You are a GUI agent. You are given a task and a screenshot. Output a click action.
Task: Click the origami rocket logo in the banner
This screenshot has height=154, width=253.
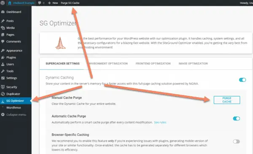point(60,43)
